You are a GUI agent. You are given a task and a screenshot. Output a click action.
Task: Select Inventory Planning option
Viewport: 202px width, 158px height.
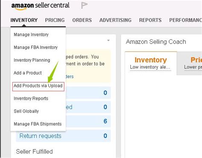[32, 60]
